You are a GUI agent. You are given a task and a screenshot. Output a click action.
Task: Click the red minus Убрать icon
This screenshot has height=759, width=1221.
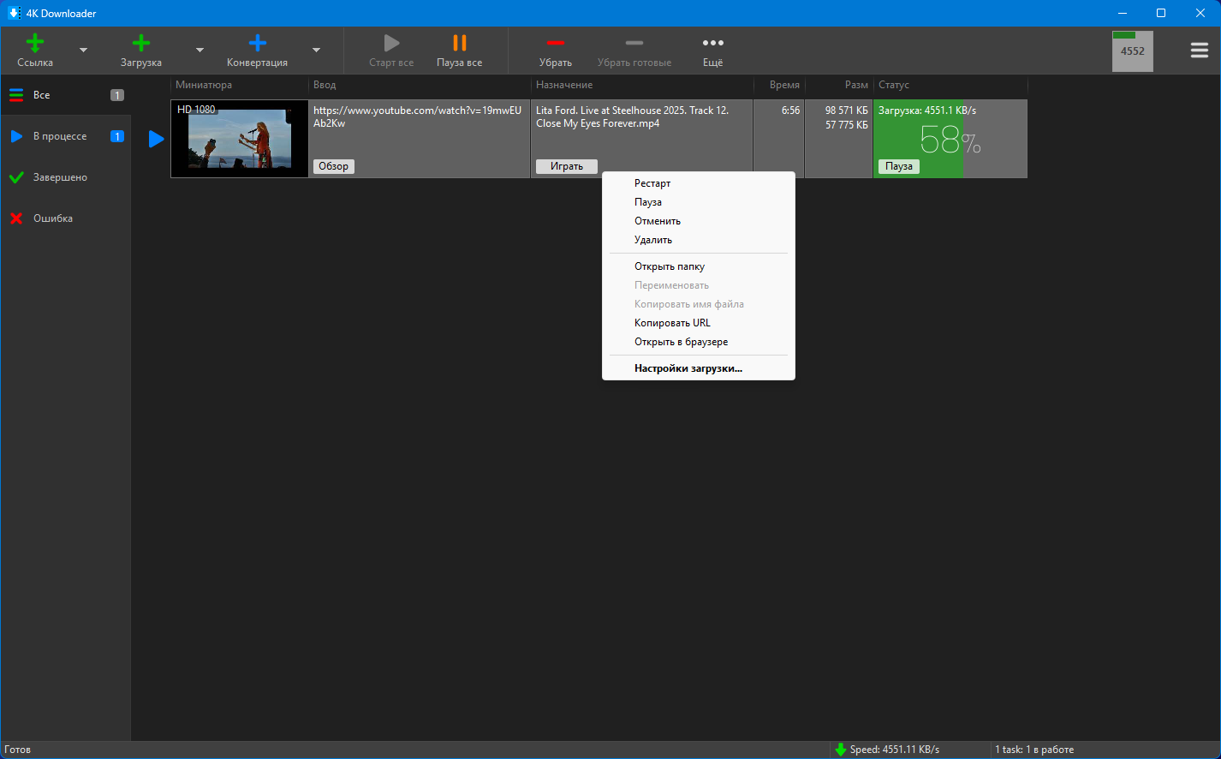(x=556, y=44)
